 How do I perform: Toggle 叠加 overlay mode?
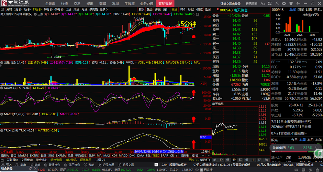coord(149,10)
